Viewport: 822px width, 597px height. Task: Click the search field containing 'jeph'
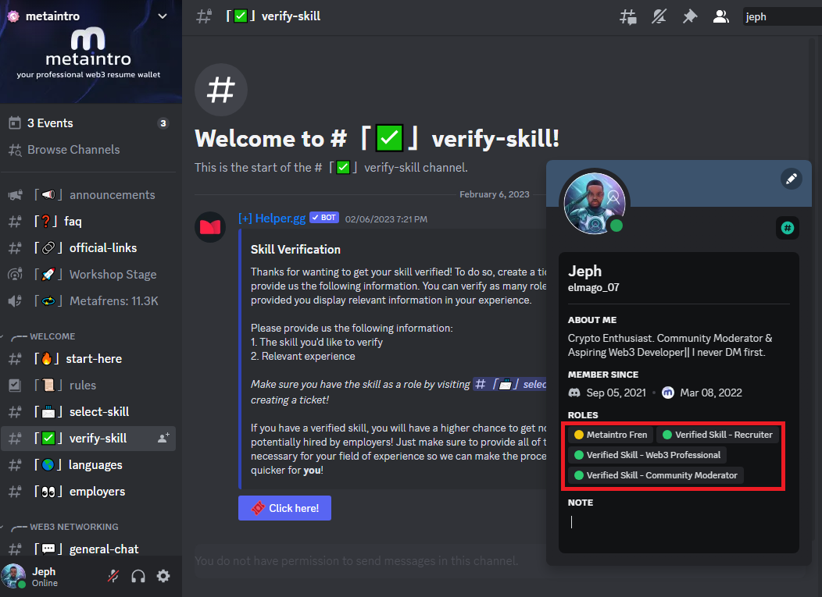click(x=782, y=16)
